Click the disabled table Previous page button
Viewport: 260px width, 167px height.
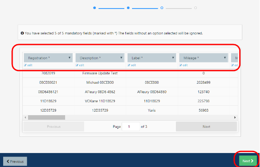[53, 126]
